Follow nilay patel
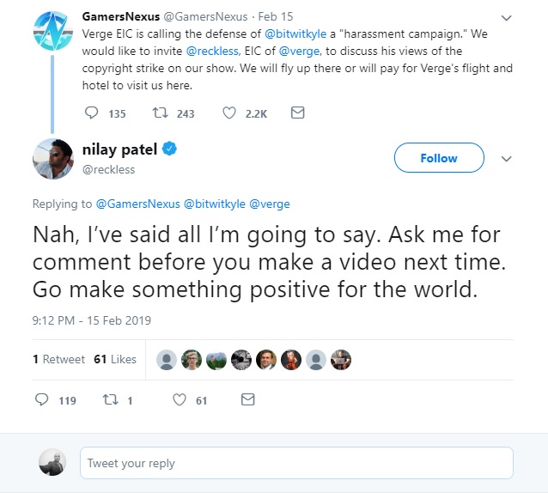 click(439, 157)
